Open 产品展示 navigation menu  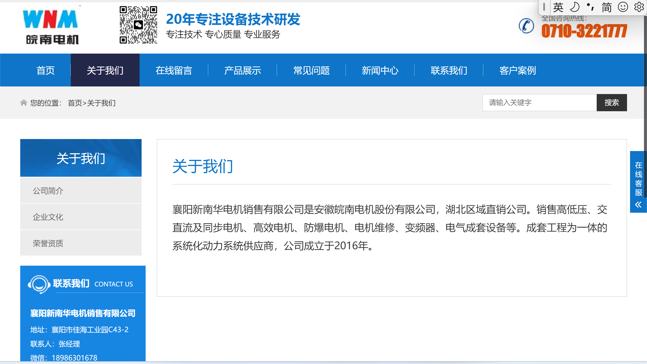242,70
